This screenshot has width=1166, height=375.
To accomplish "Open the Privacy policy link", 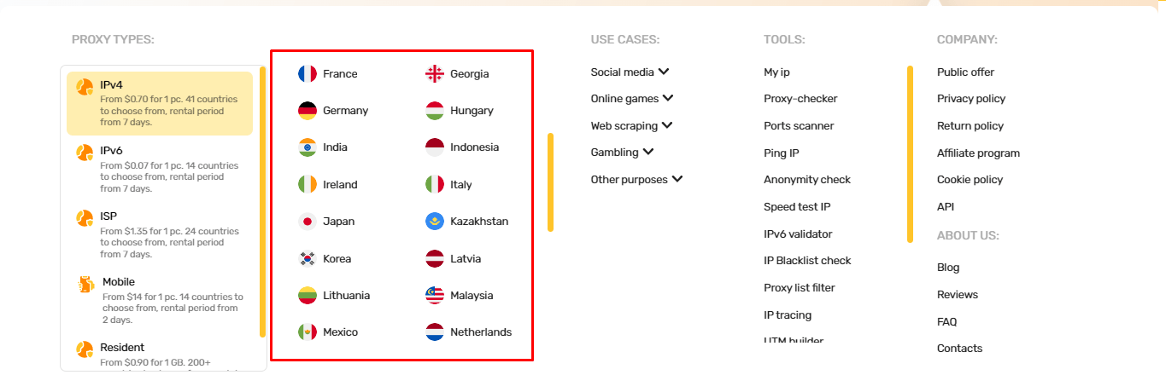I will pos(971,99).
